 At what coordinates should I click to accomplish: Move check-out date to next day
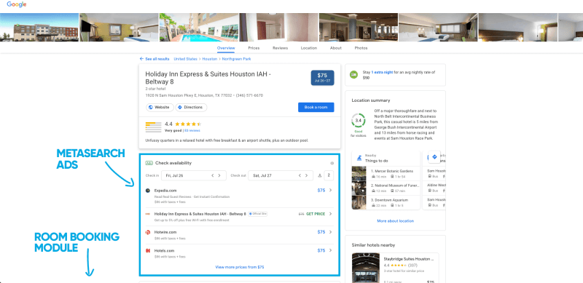tap(306, 175)
